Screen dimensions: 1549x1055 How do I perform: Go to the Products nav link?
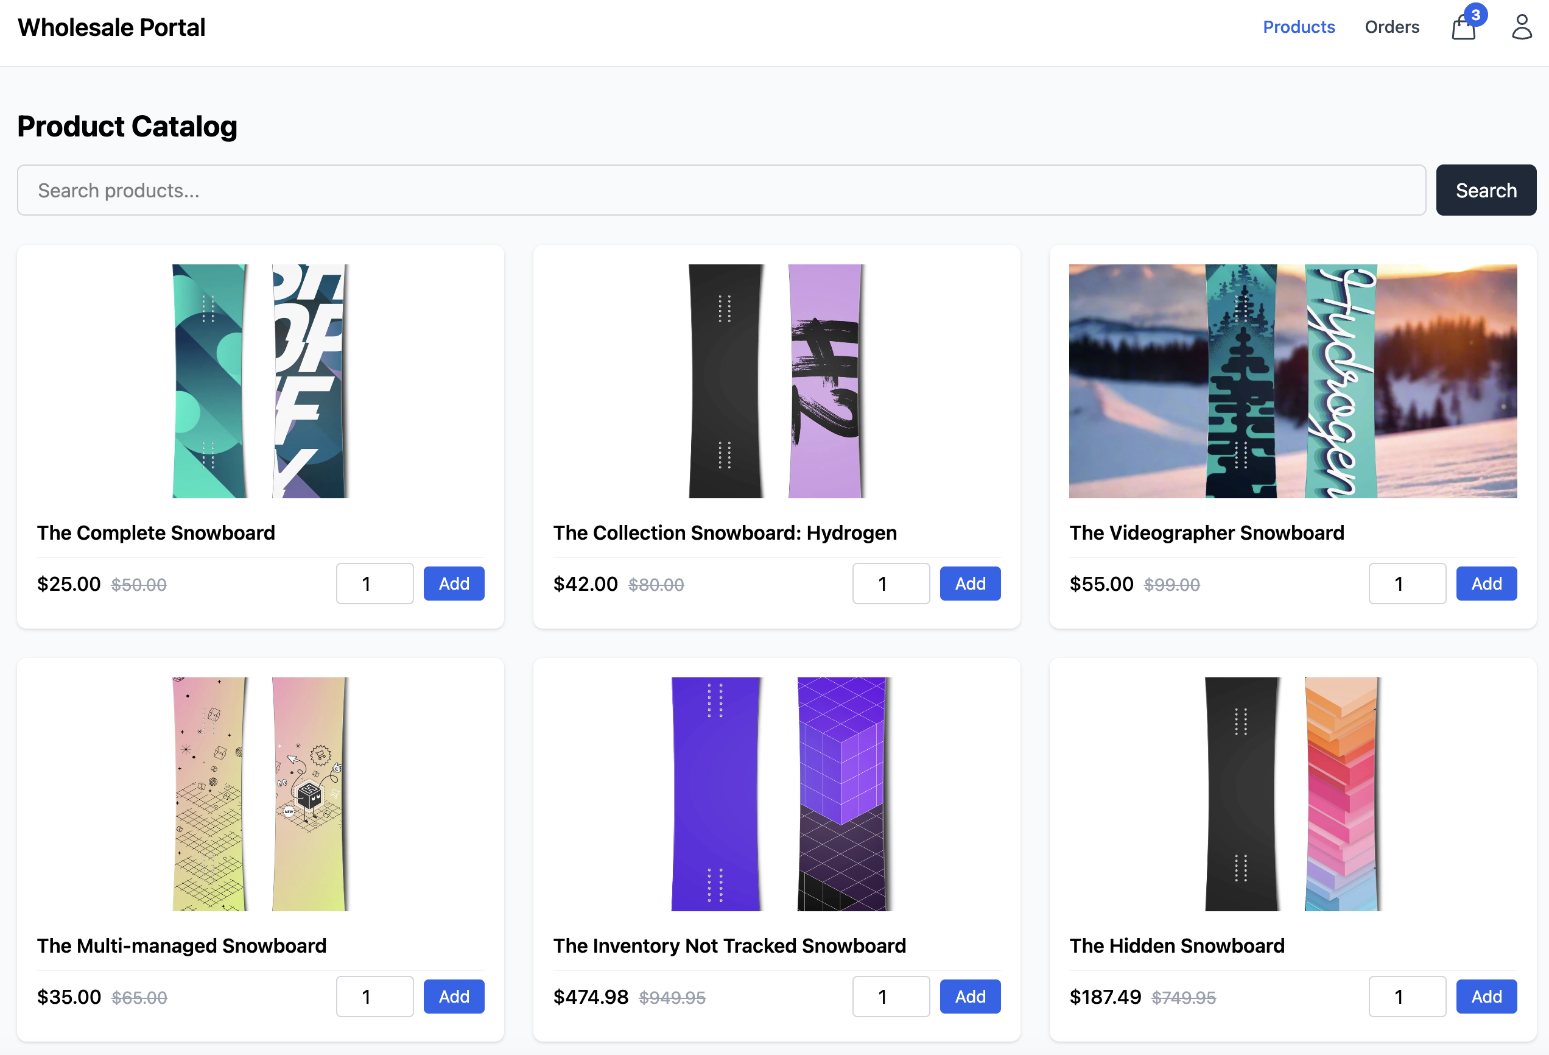1298,27
